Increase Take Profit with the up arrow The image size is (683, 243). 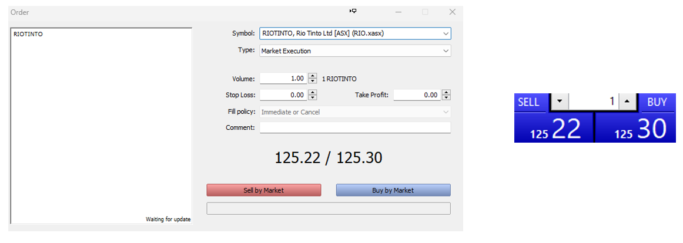click(447, 92)
